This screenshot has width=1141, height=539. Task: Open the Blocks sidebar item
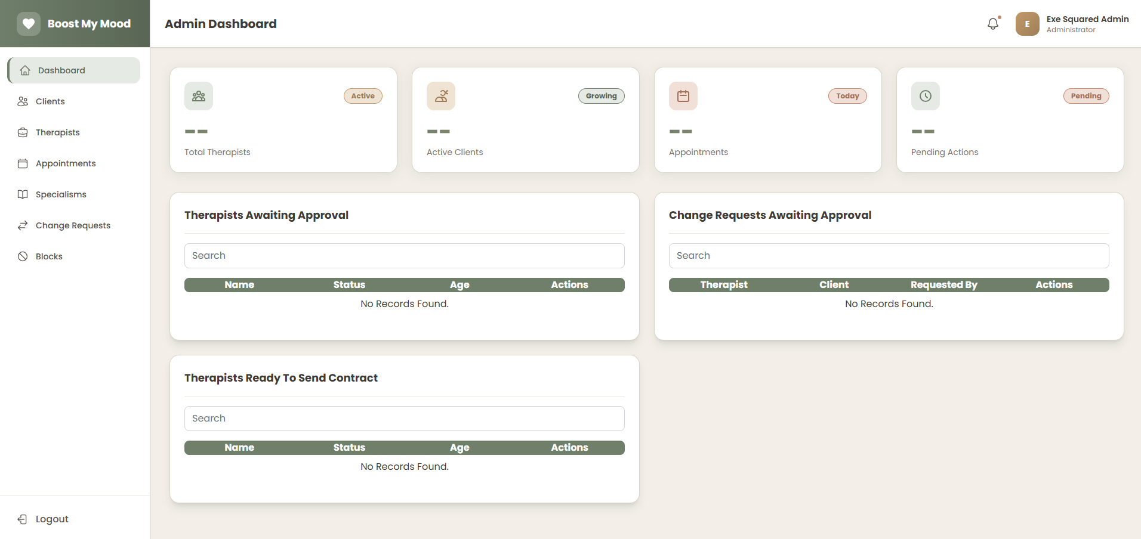[x=49, y=256]
